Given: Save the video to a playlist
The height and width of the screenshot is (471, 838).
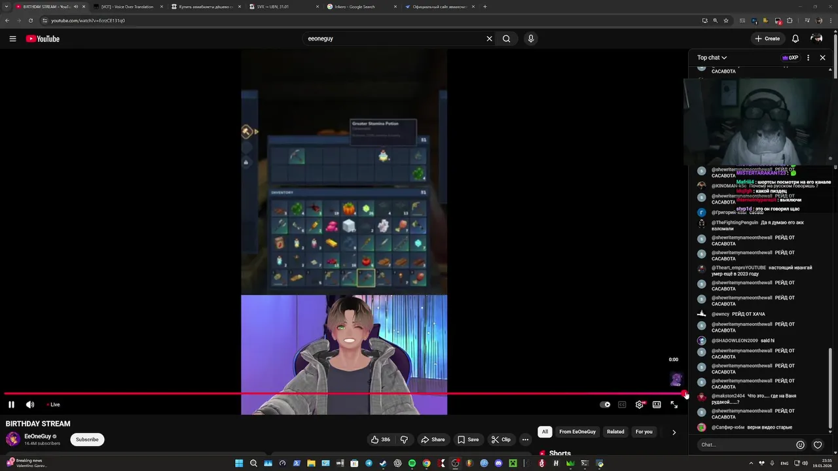Looking at the screenshot, I should (468, 440).
